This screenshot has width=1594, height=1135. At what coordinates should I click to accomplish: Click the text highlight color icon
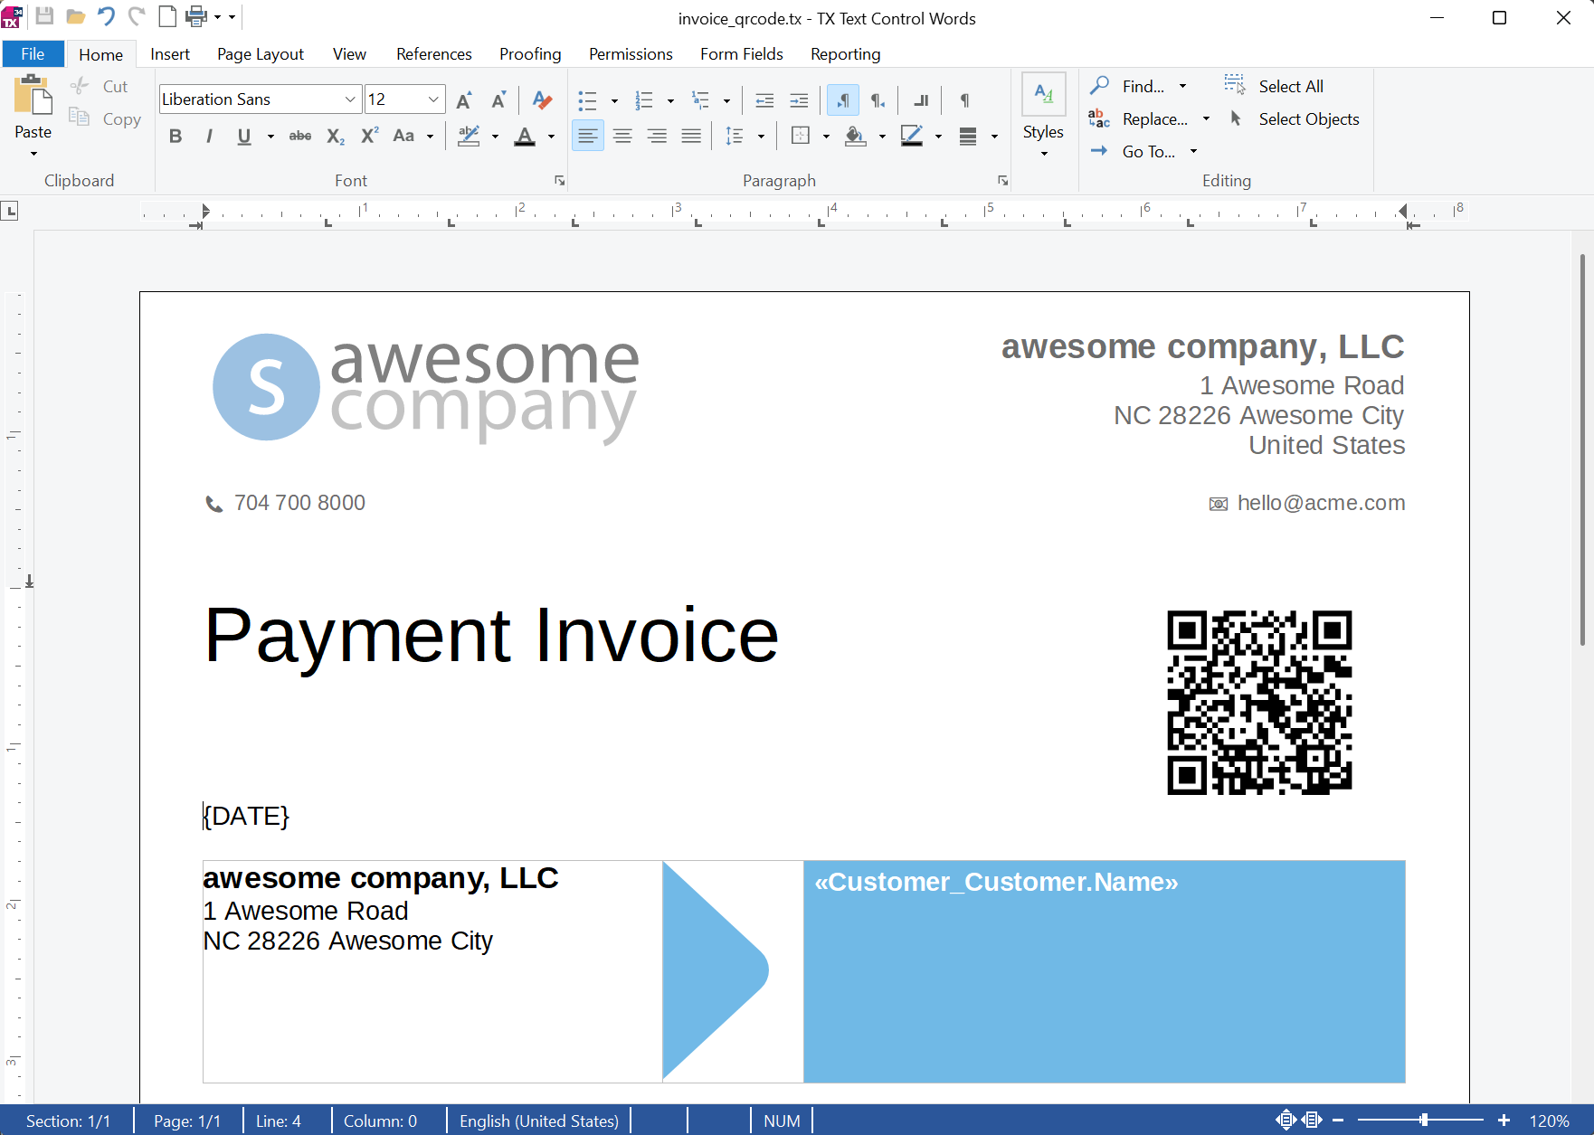(469, 136)
